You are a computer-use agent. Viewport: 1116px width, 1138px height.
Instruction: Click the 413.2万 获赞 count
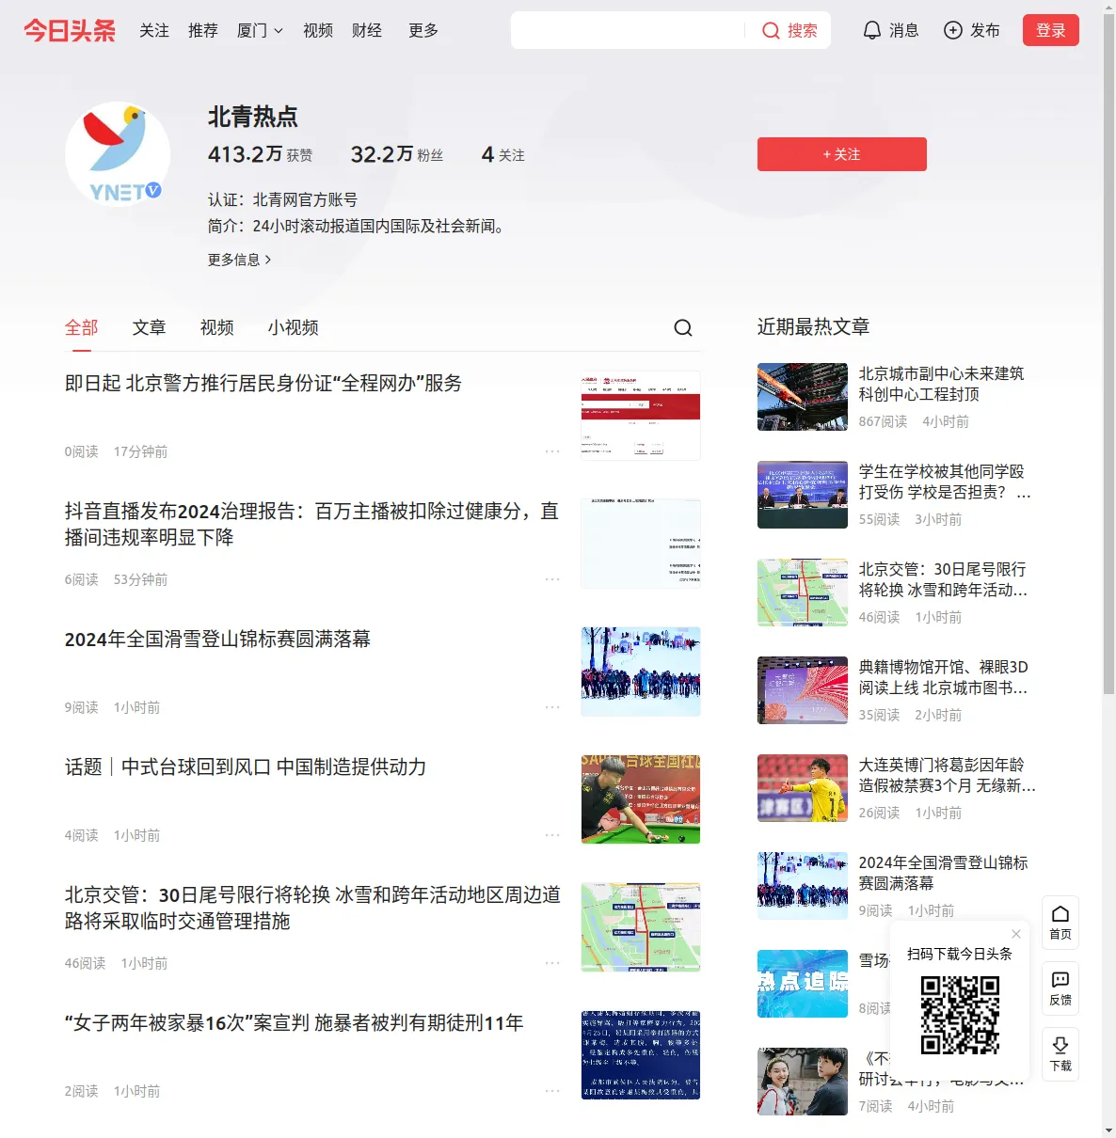[x=260, y=154]
